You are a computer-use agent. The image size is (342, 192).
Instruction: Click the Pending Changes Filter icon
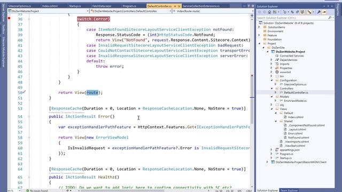point(285,12)
